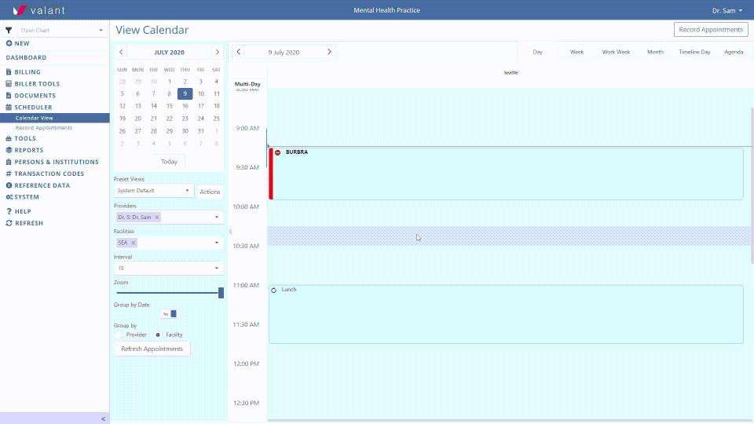The image size is (754, 424).
Task: Switch to Day view tab
Action: click(537, 52)
